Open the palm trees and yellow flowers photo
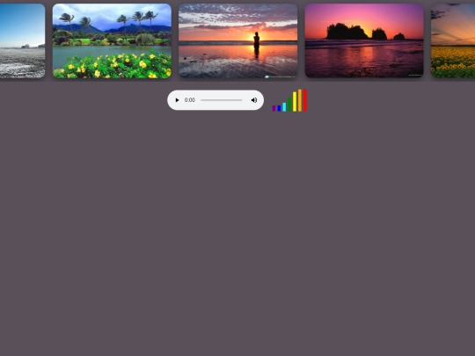 [112, 40]
